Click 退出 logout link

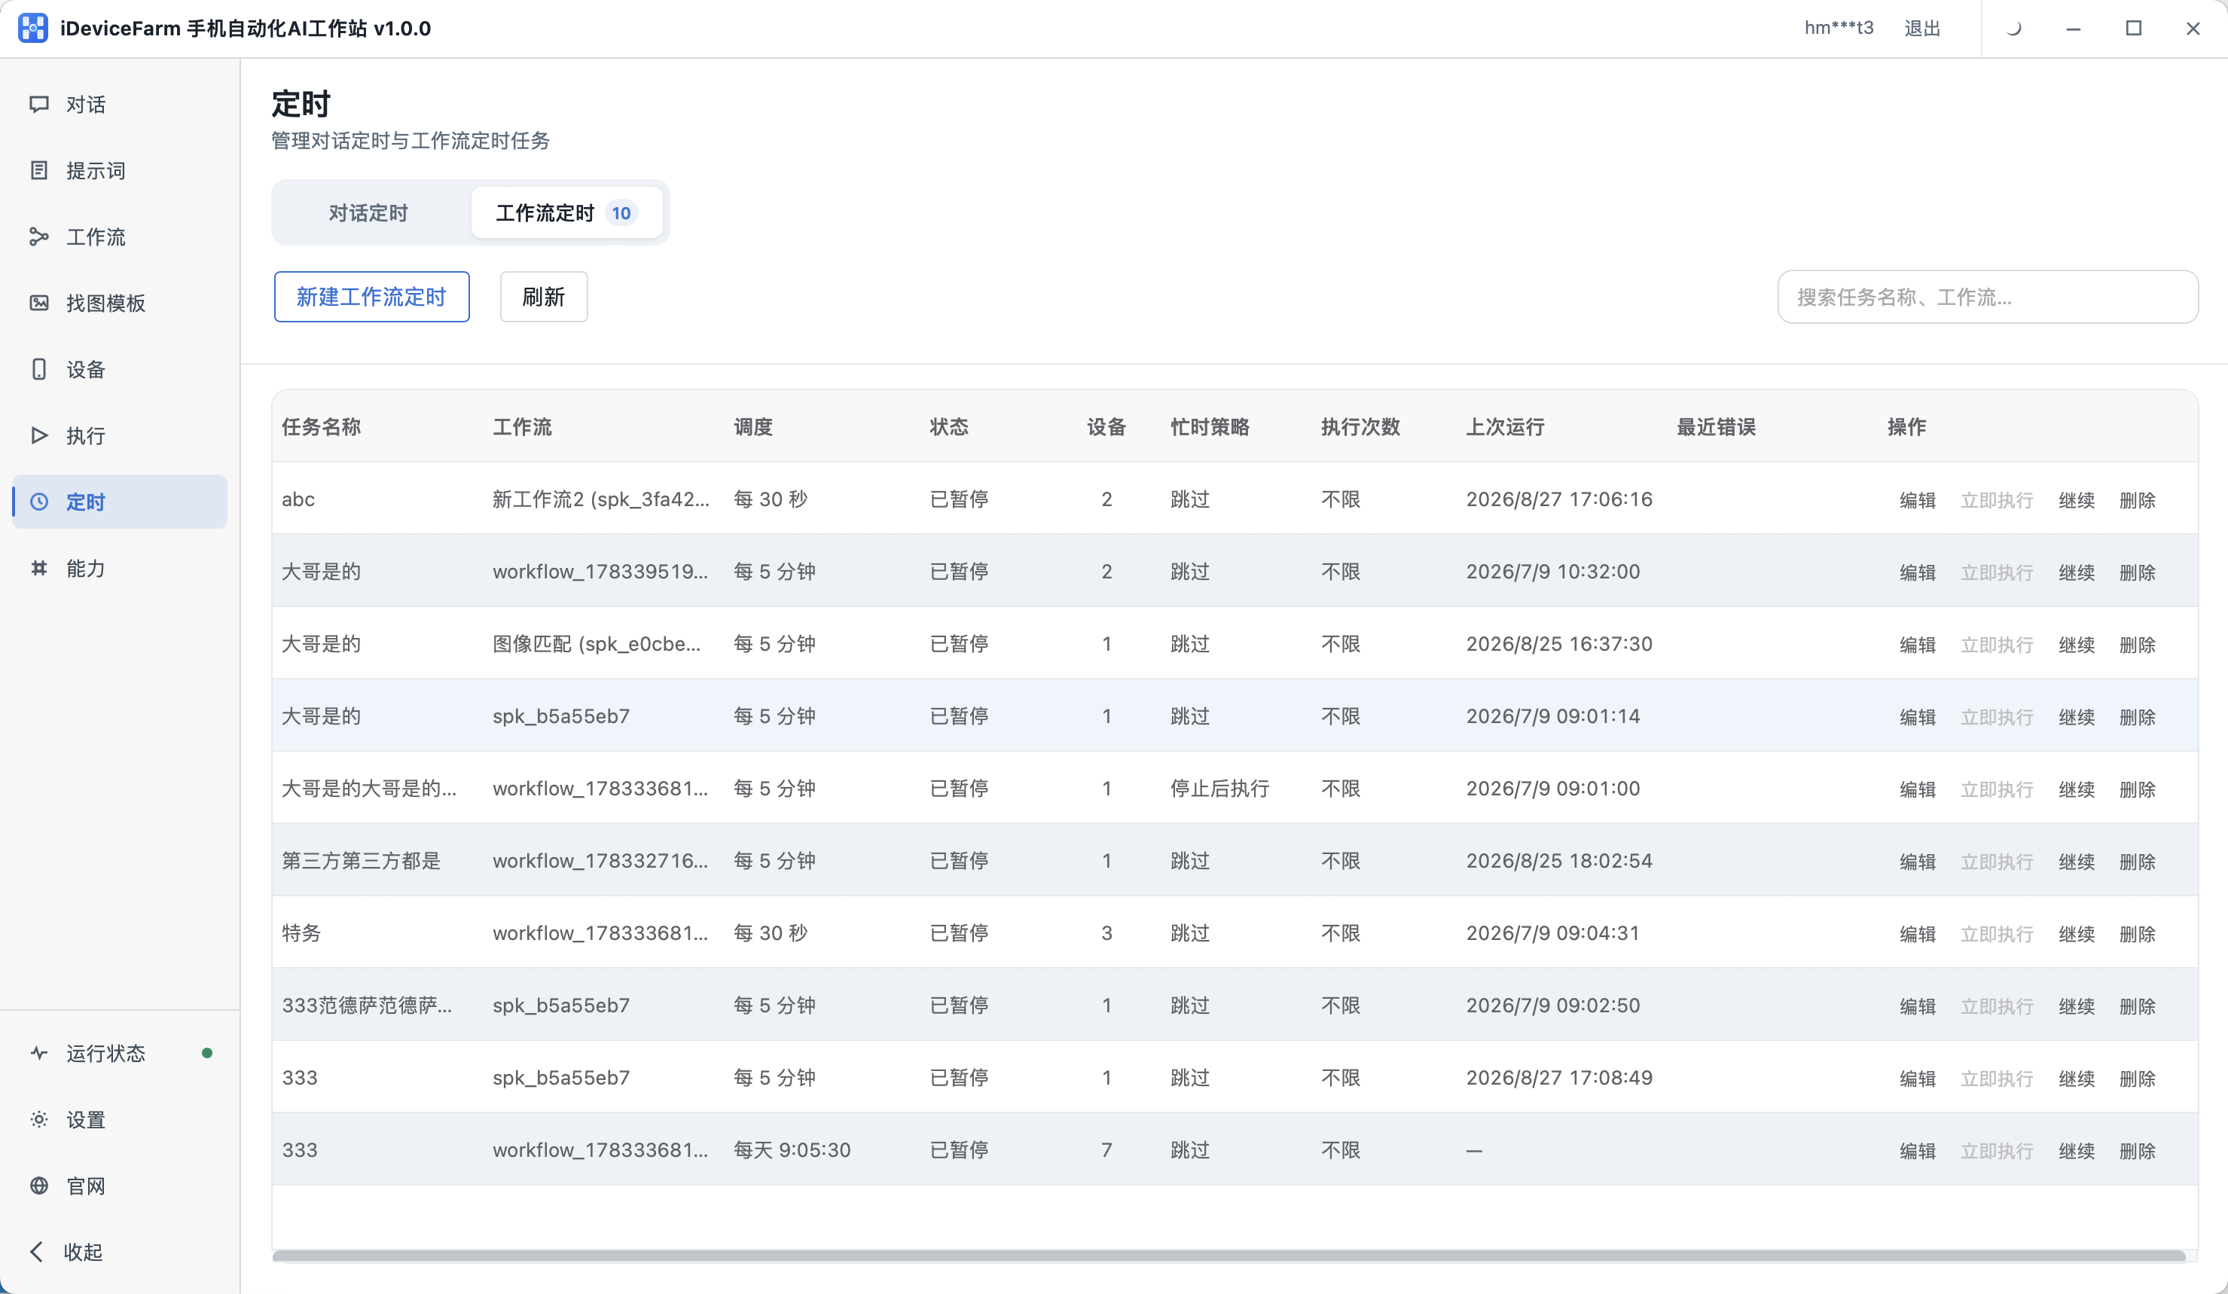(1922, 29)
